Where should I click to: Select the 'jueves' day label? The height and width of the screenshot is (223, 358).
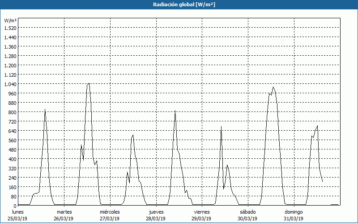click(x=156, y=212)
